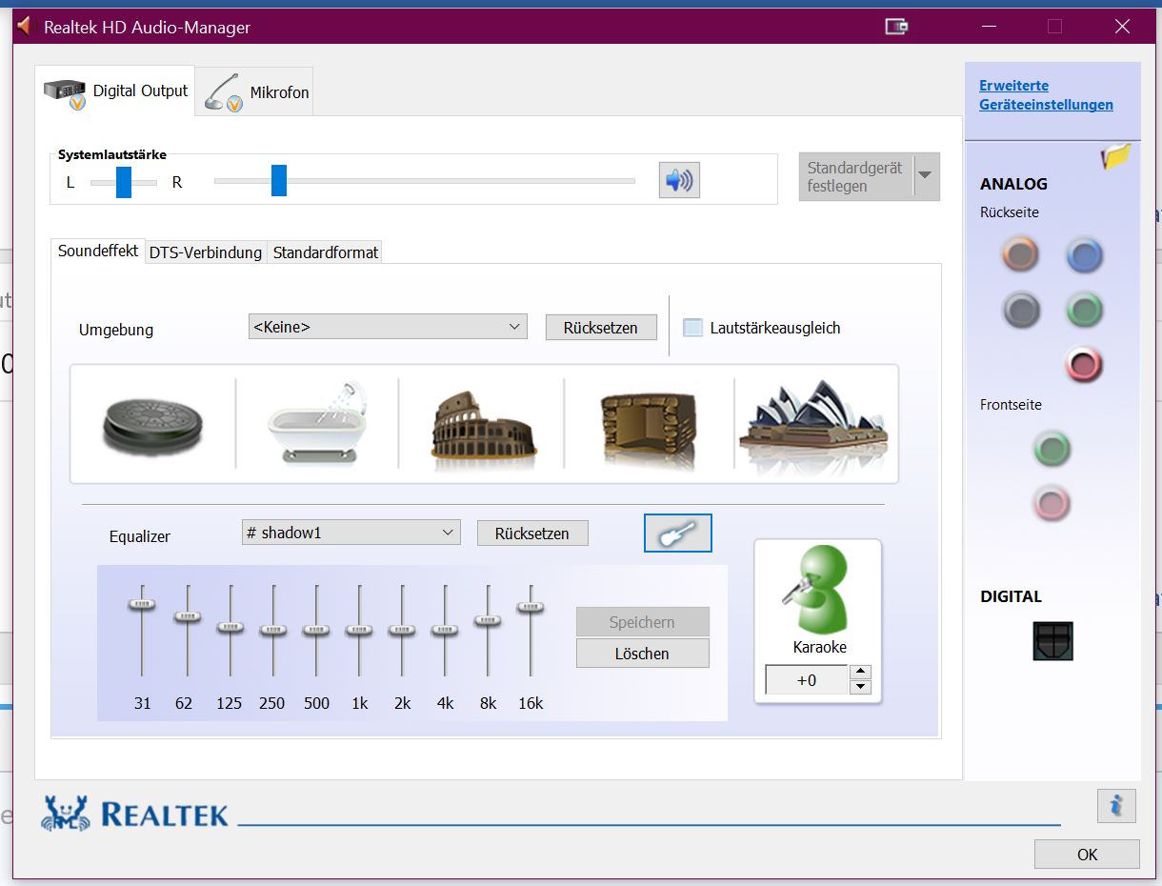Select the stone chamber environment preset
Viewport: 1162px width, 886px height.
648,427
